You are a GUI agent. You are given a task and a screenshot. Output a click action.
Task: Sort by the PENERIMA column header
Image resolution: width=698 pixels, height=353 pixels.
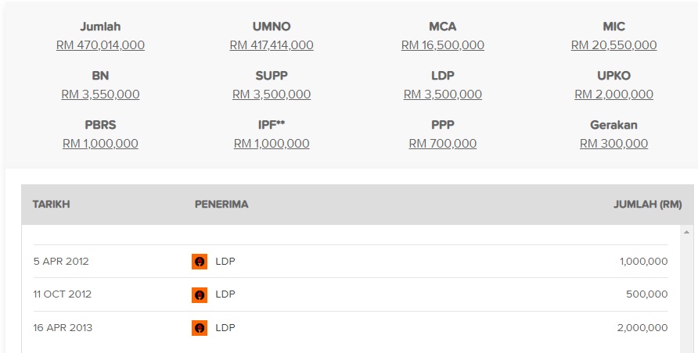(221, 205)
